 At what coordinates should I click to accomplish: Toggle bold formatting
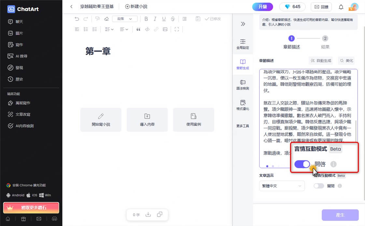146,19
